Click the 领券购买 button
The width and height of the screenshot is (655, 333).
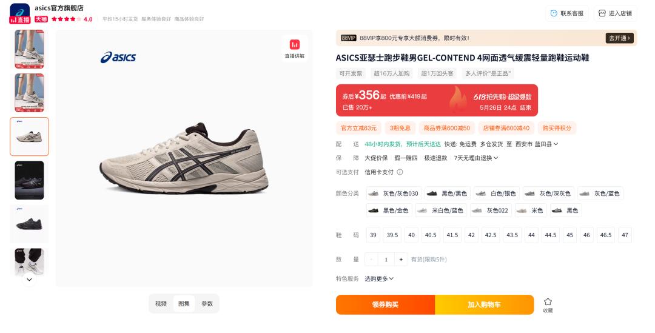coord(385,304)
